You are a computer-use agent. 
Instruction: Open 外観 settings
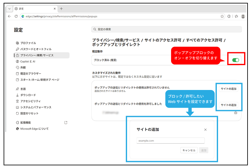(42, 67)
